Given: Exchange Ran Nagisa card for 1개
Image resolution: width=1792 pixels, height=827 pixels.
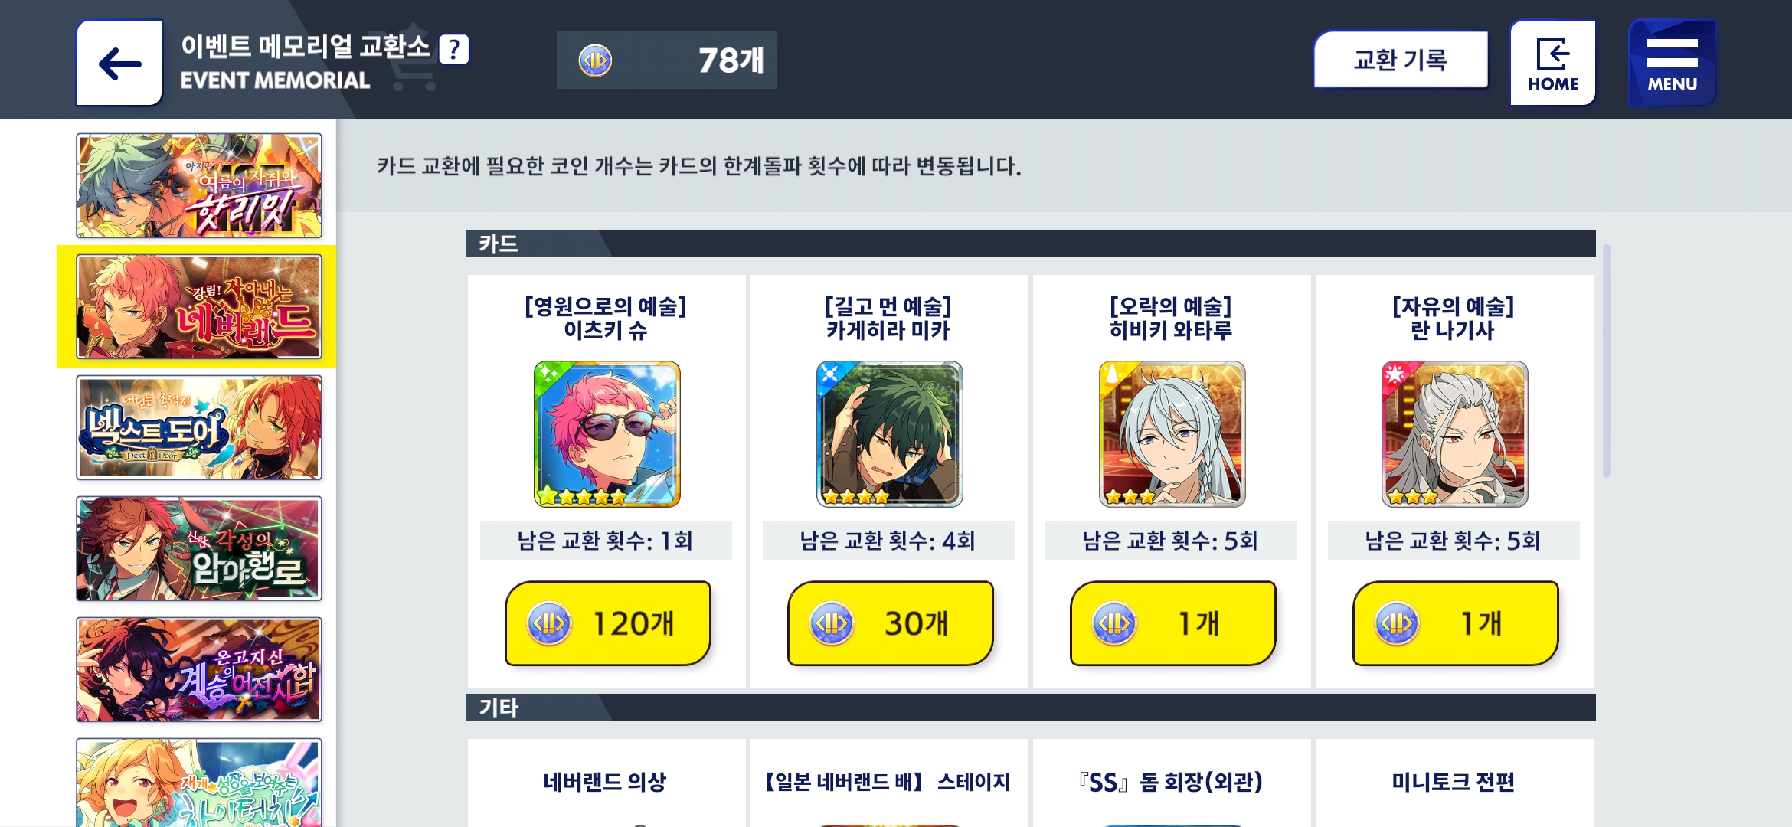Looking at the screenshot, I should click(1455, 623).
